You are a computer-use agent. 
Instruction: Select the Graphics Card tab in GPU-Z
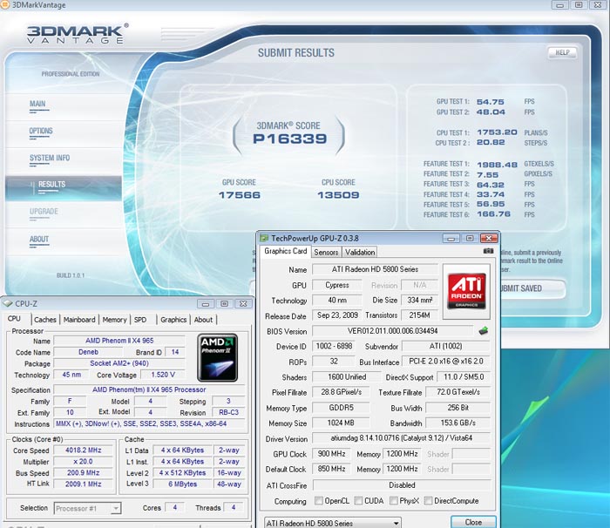click(286, 251)
